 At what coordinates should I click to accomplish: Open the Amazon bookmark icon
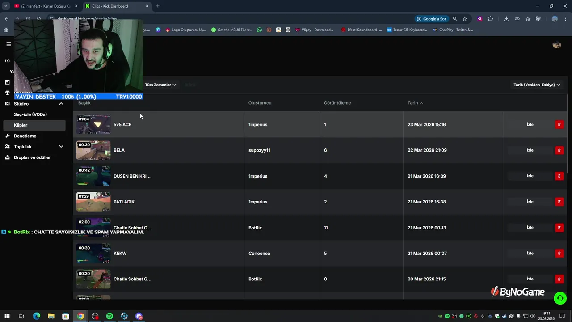pyautogui.click(x=278, y=30)
